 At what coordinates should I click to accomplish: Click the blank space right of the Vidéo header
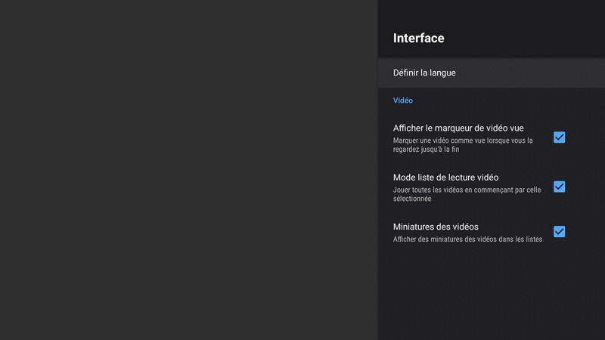514,100
